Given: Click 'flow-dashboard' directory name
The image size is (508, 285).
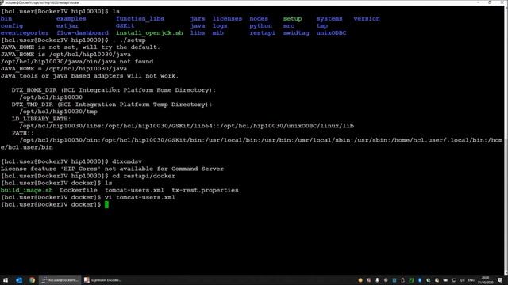Looking at the screenshot, I should coord(83,33).
